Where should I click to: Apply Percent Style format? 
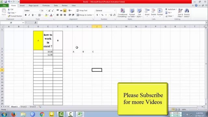click(x=102, y=15)
